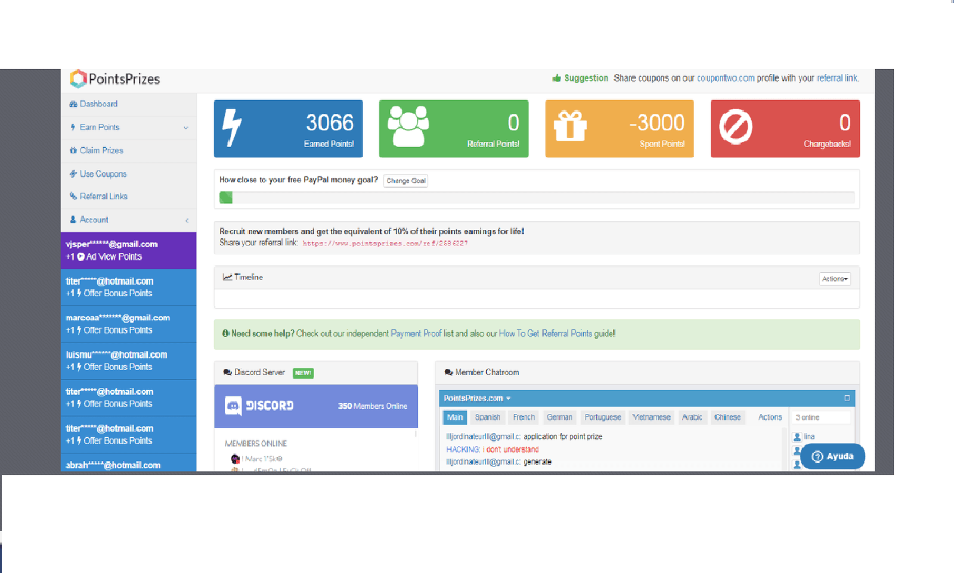This screenshot has width=954, height=573.
Task: Click the Discord 350 Members Online banner
Action: (316, 406)
